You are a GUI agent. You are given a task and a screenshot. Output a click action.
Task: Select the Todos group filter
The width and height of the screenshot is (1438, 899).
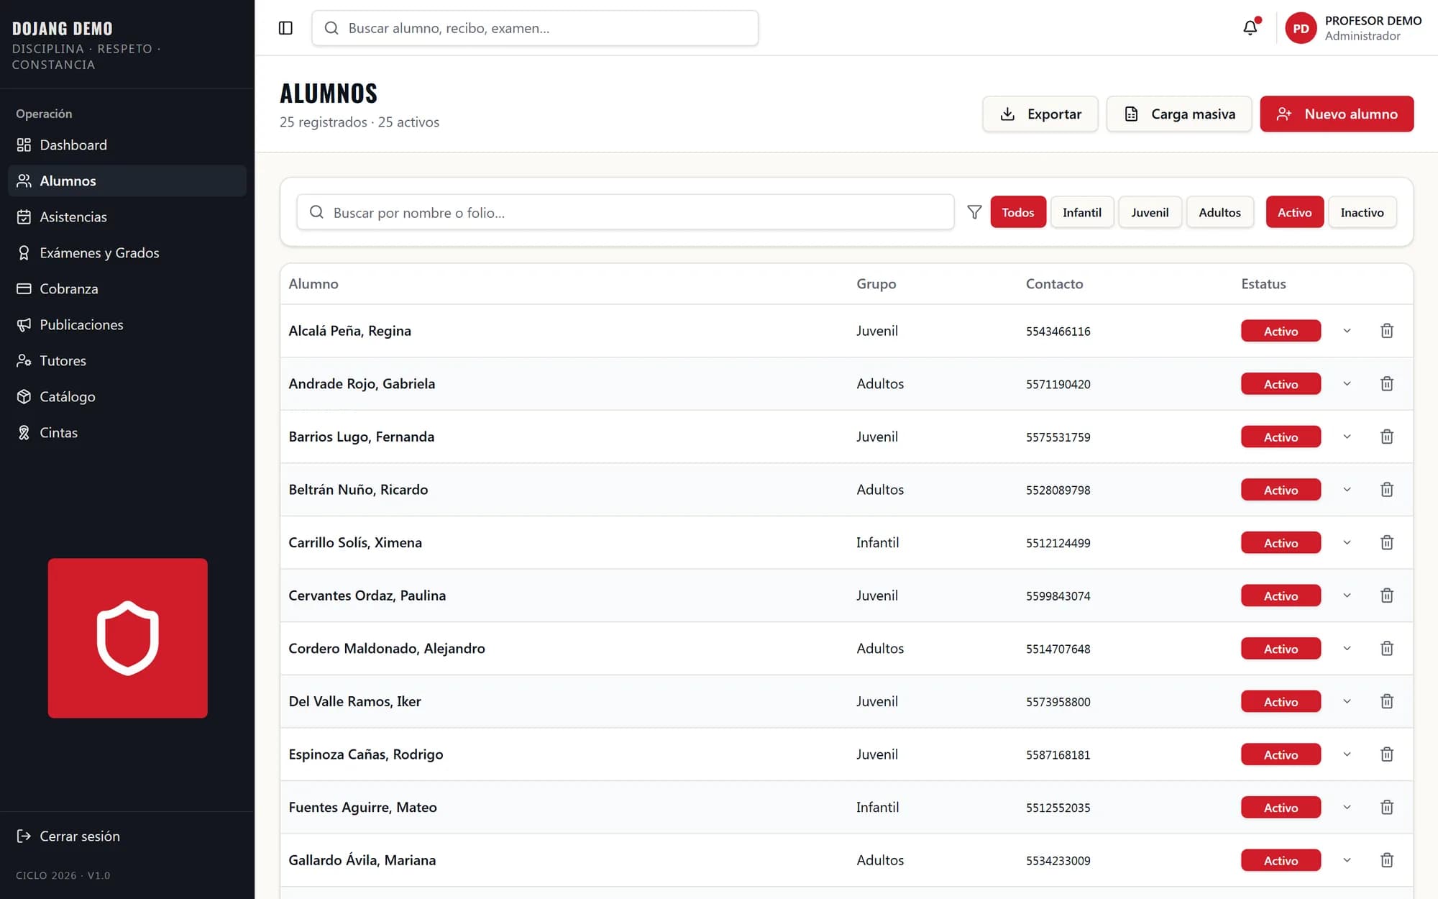pos(1018,212)
